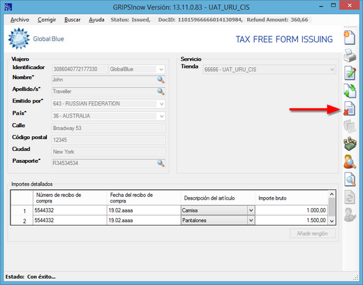363x285 pixels.
Task: Click the greyed copy documents icon
Action: (x=350, y=126)
